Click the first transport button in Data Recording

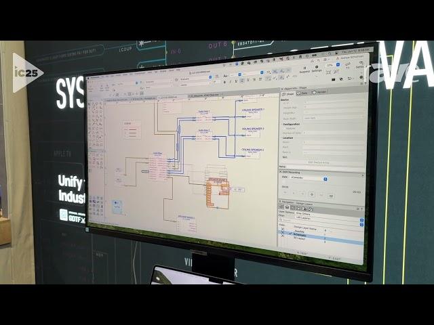pos(285,192)
